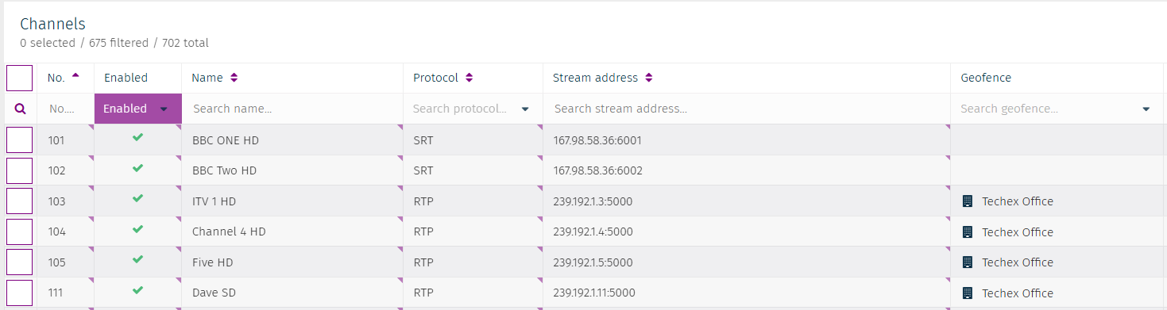This screenshot has width=1167, height=310.
Task: Focus the Search stream address field
Action: click(747, 109)
